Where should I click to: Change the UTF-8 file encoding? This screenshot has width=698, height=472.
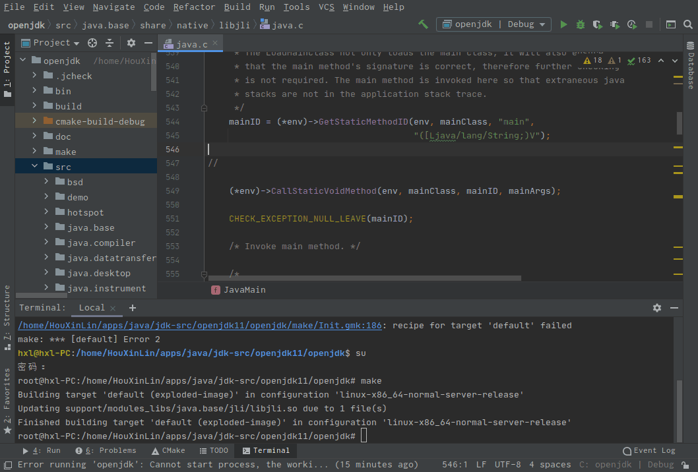pos(507,465)
